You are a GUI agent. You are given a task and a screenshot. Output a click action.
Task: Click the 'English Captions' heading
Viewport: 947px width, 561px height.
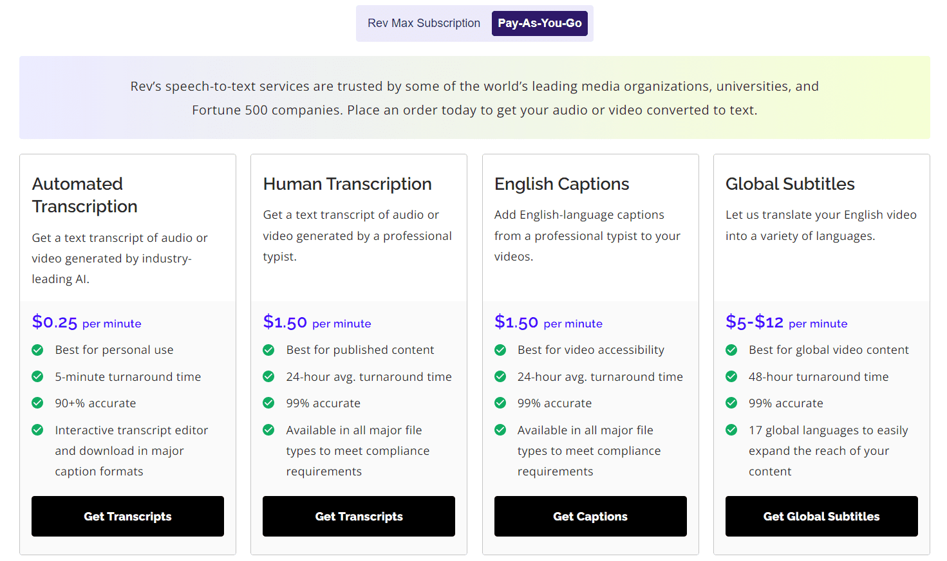point(562,184)
